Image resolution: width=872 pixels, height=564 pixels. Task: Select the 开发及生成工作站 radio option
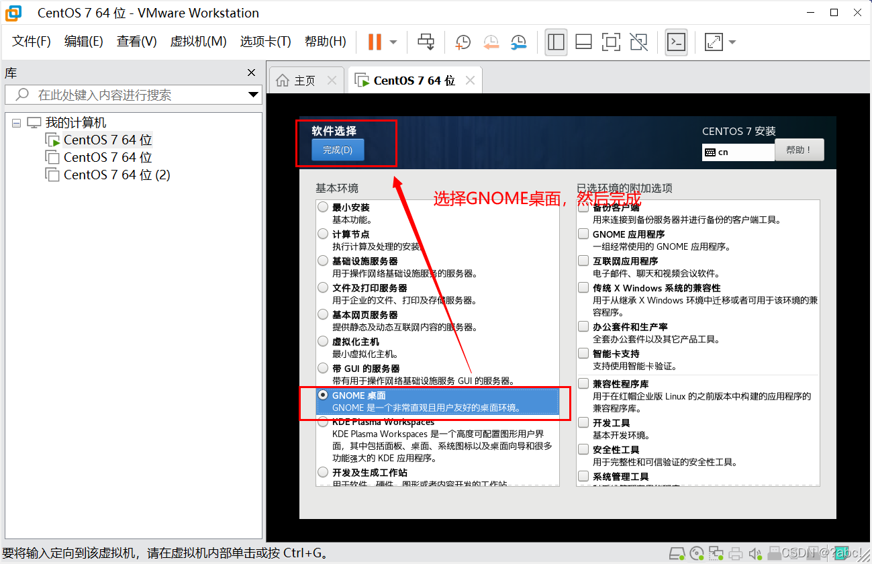[324, 473]
